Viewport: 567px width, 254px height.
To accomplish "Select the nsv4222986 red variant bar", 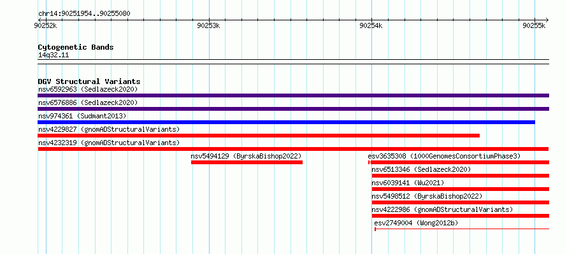I will (x=461, y=216).
